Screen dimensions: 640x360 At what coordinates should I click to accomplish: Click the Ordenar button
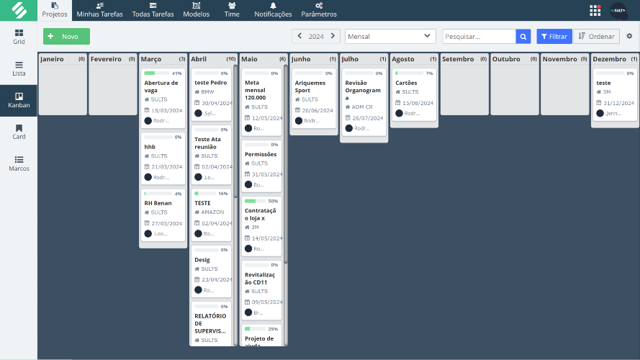pos(596,36)
